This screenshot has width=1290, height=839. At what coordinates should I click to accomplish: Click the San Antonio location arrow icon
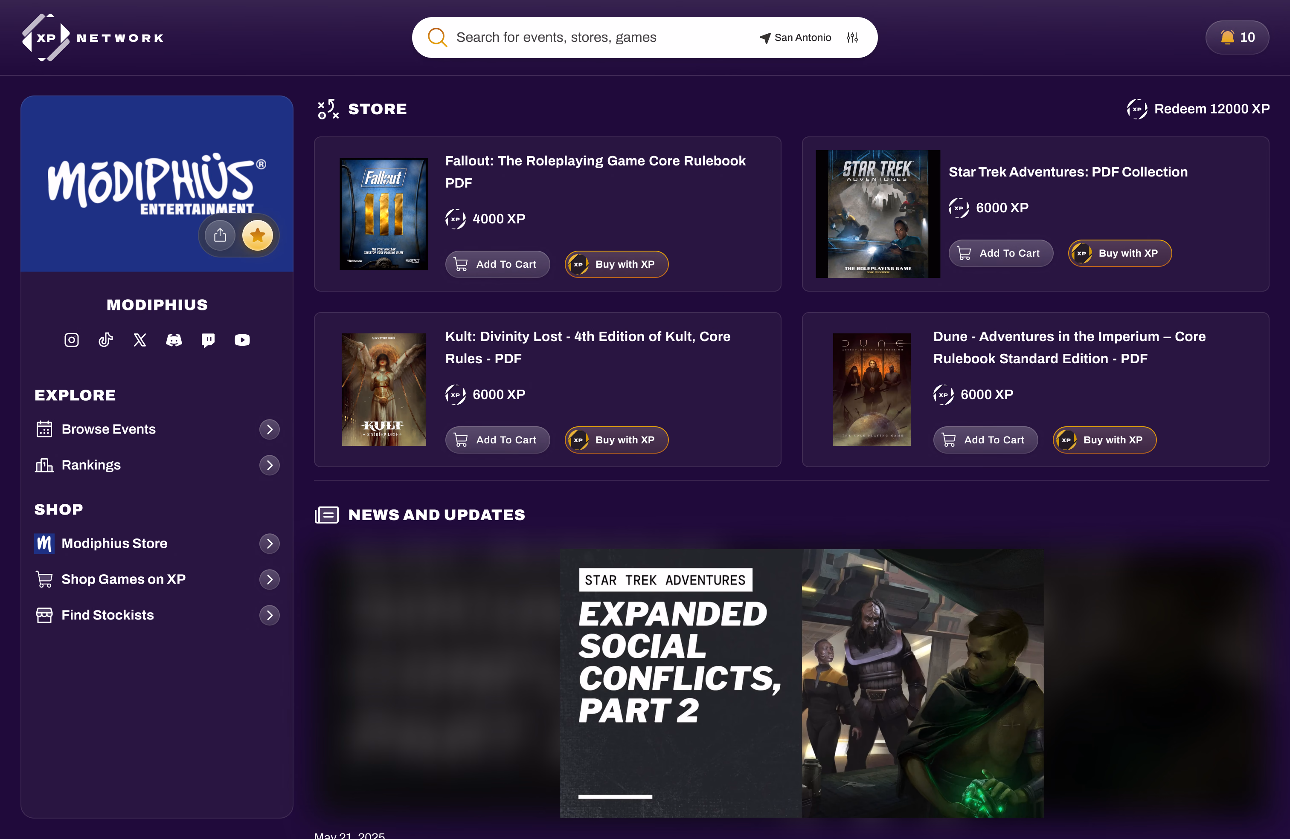[x=765, y=38]
